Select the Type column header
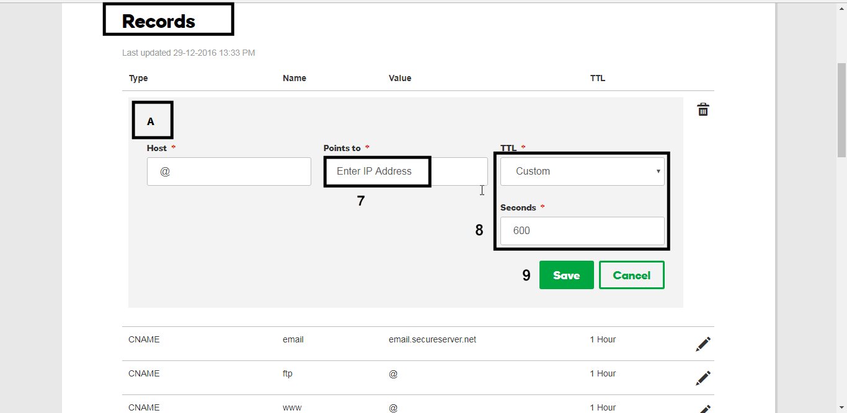Image resolution: width=847 pixels, height=413 pixels. click(138, 78)
